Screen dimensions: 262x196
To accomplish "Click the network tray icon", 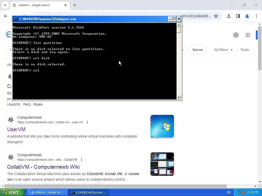I will [x=238, y=192].
